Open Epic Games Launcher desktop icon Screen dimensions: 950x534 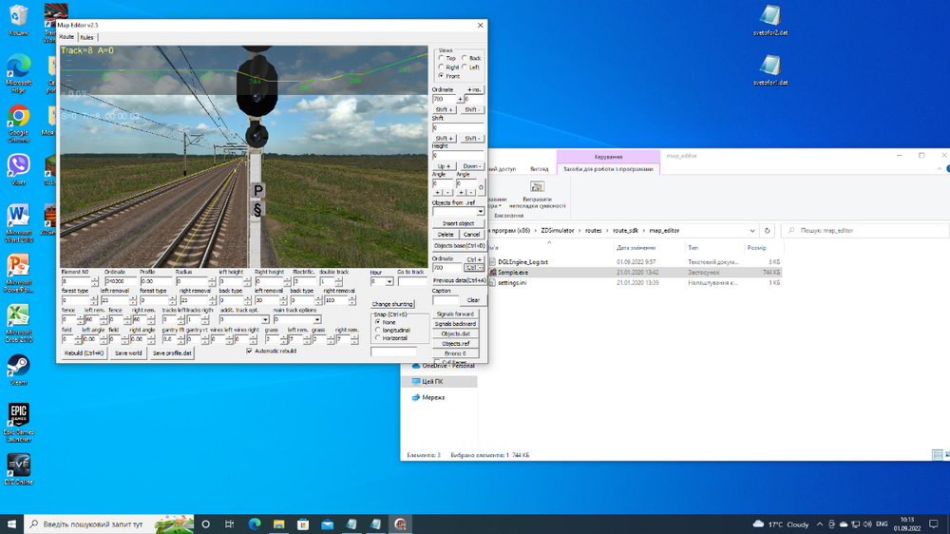click(18, 415)
